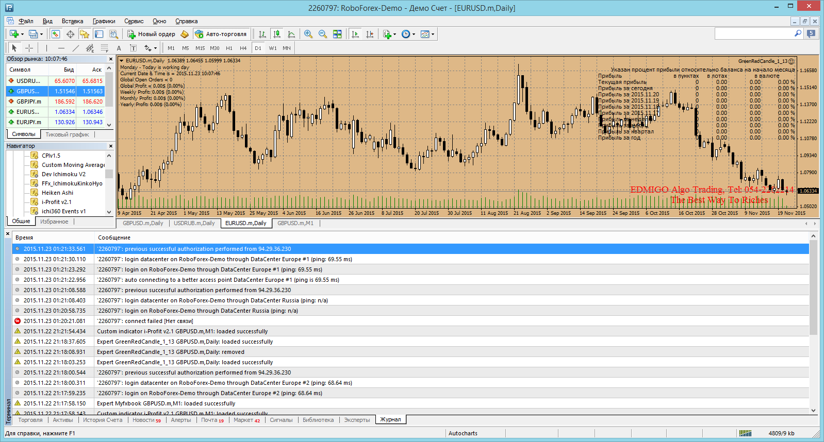Viewport: 824px width, 442px height.
Task: Toggle Авто-торговля auto trading button
Action: coord(221,34)
